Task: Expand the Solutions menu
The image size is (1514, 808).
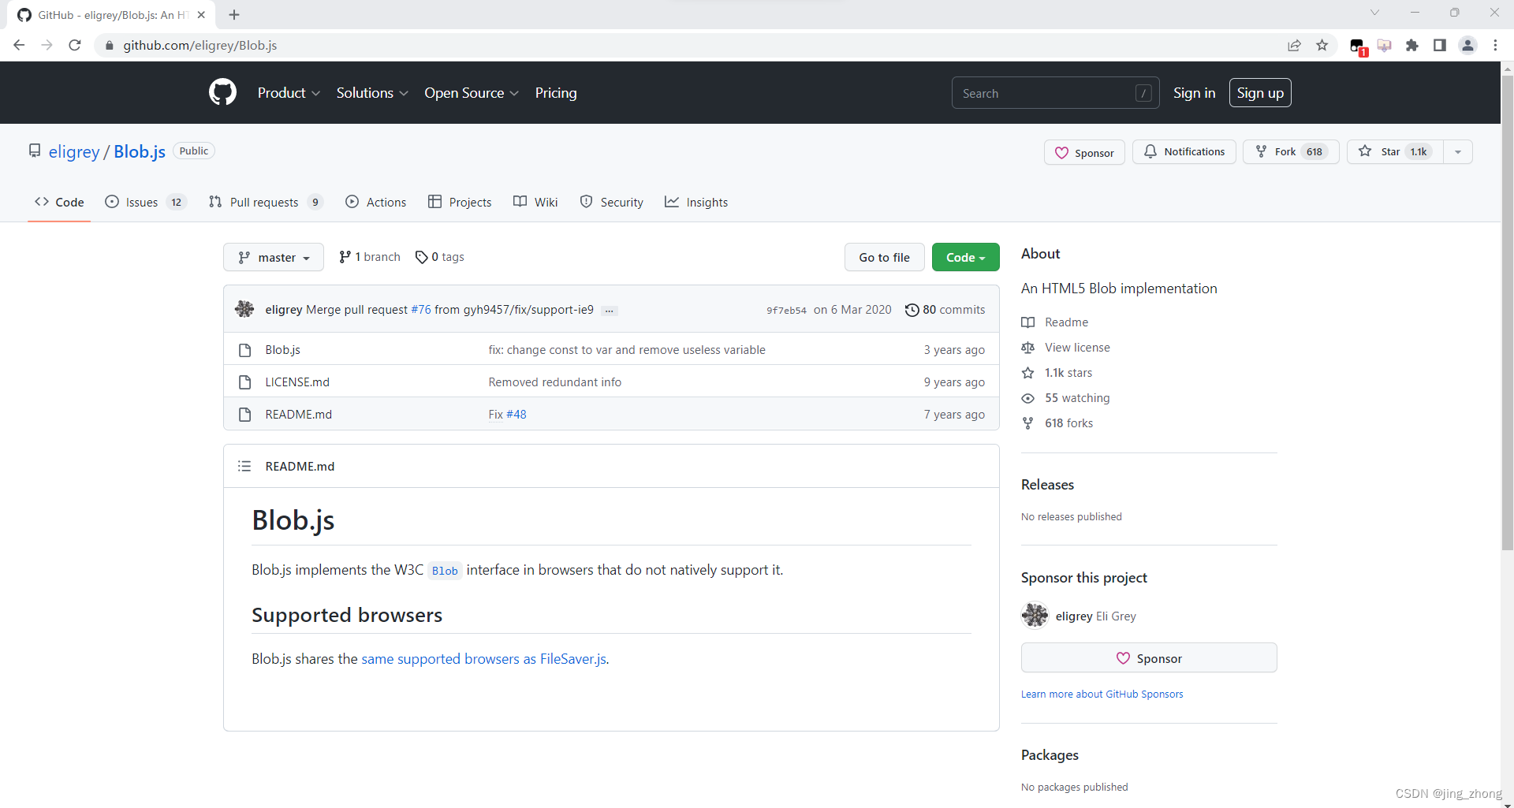Action: click(372, 93)
